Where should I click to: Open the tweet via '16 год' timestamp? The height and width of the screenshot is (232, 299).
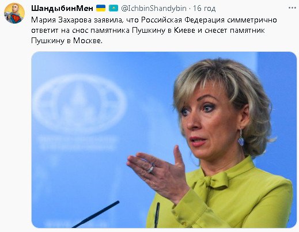(x=205, y=8)
